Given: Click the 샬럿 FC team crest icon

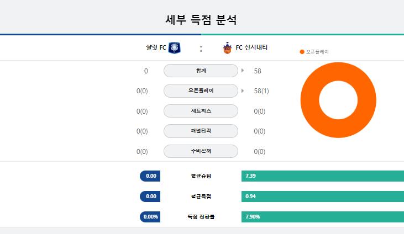Looking at the screenshot, I should [x=175, y=48].
